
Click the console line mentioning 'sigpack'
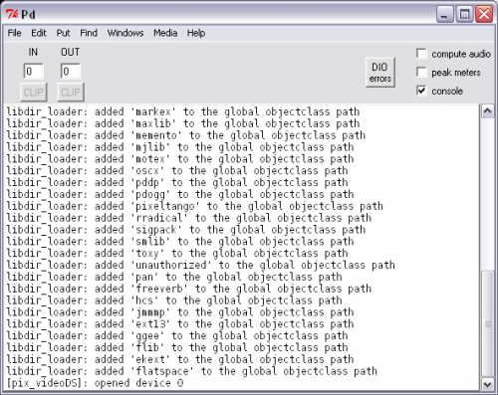[x=186, y=230]
